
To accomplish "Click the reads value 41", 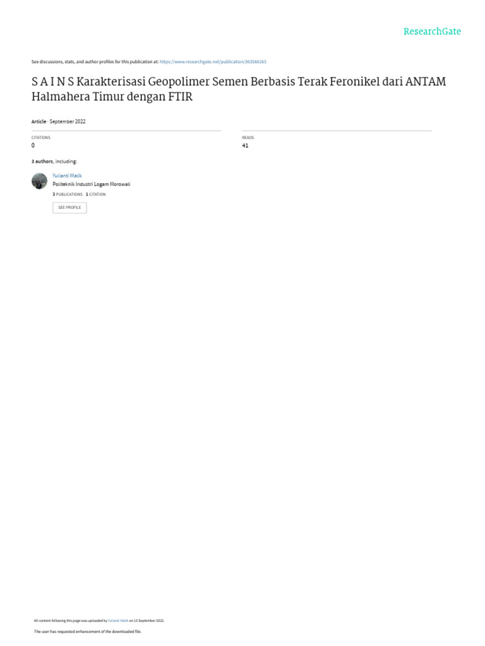I will pos(245,146).
